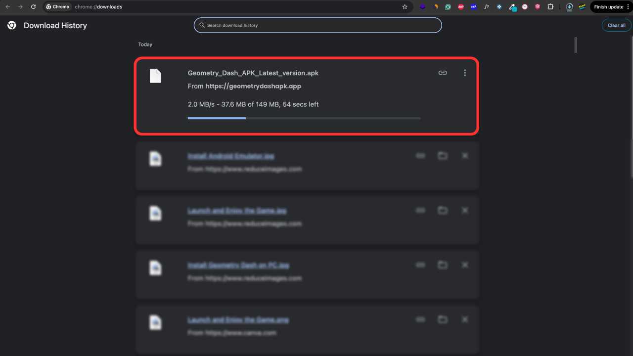Open the geometrydashapk.app source link

click(253, 86)
